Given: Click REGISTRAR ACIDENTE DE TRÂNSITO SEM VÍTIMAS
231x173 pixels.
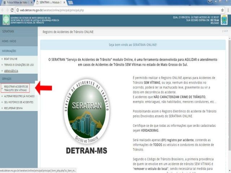Looking at the screenshot, I should pos(16,88).
